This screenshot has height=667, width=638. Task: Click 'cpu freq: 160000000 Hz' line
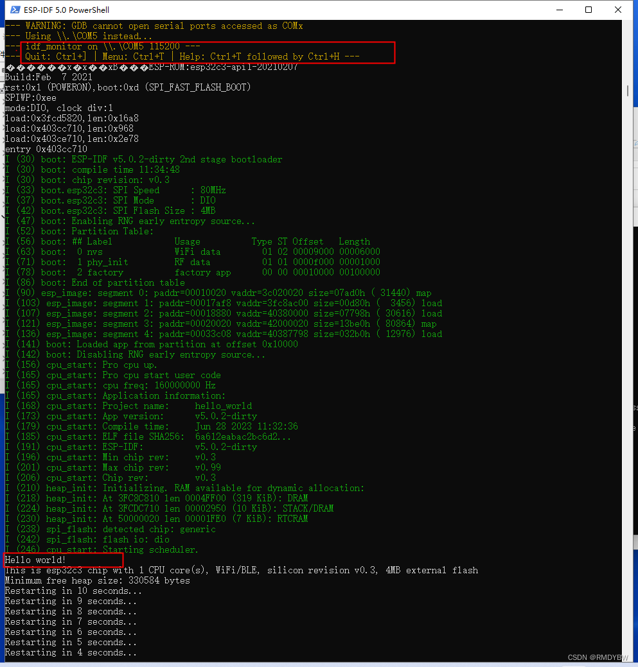pos(111,385)
